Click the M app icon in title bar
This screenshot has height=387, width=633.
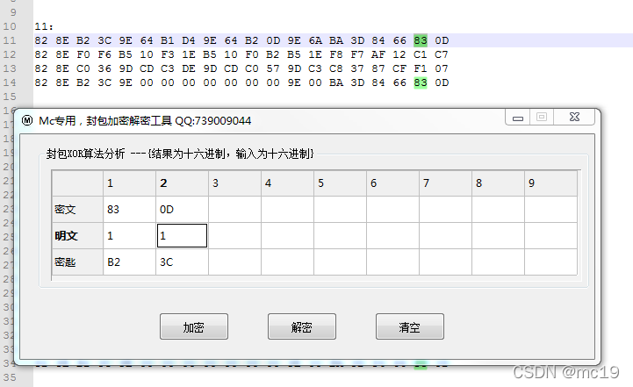(x=27, y=120)
